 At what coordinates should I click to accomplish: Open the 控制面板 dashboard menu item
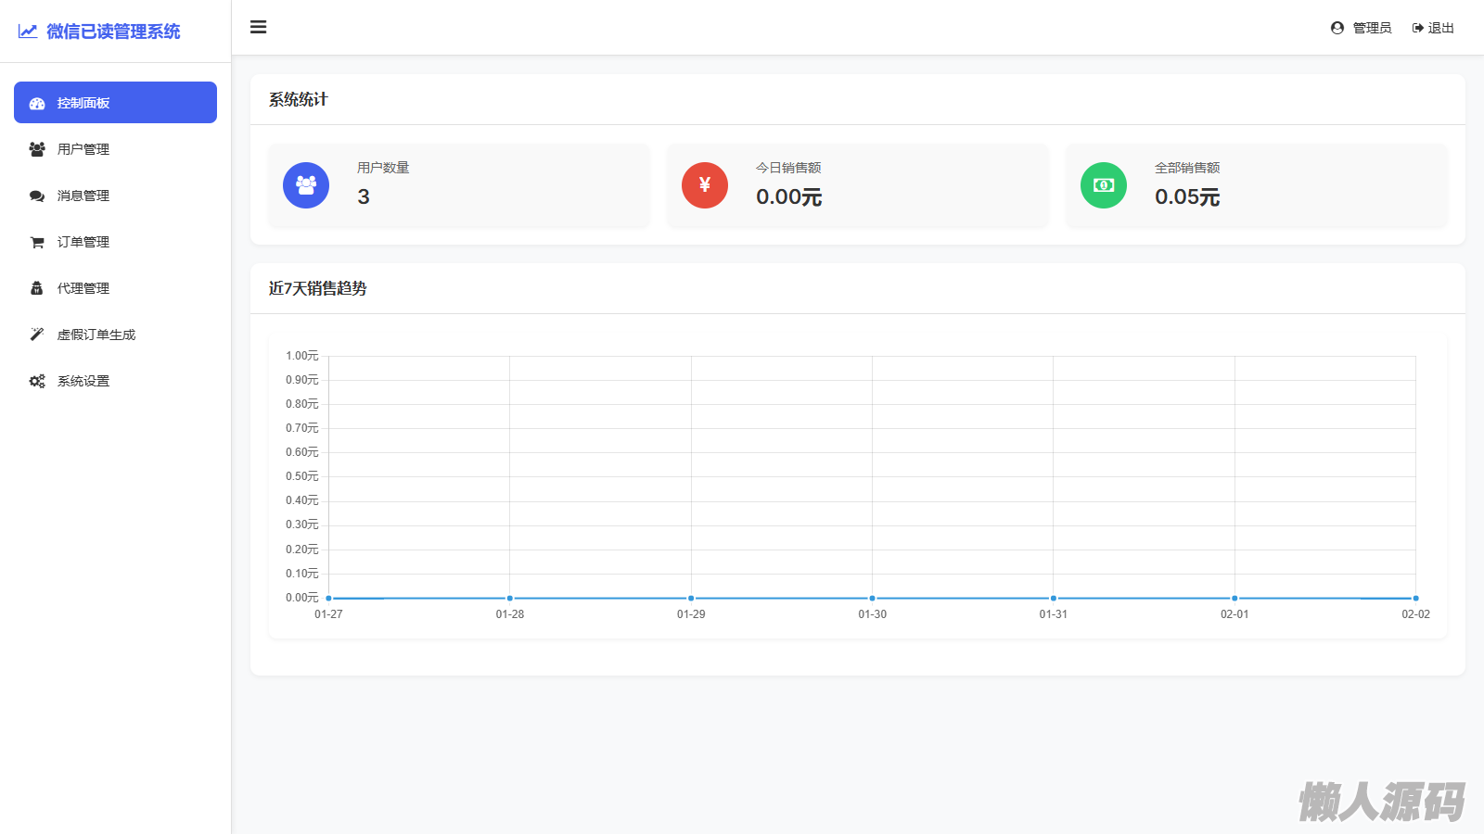click(115, 103)
